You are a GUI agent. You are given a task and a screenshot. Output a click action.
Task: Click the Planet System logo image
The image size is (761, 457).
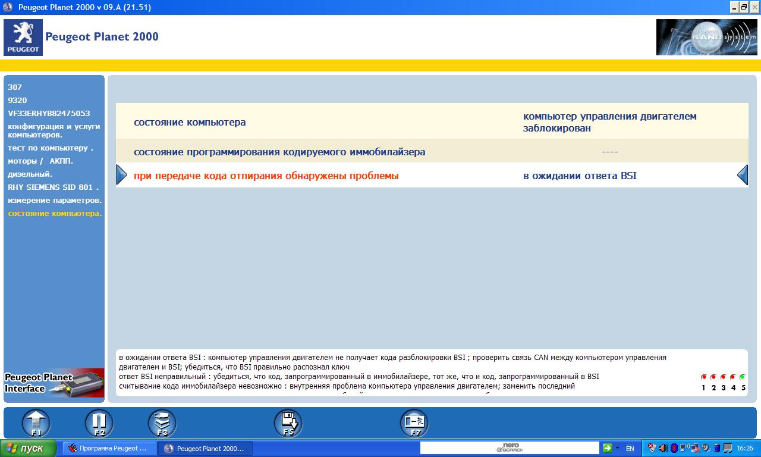click(x=706, y=37)
